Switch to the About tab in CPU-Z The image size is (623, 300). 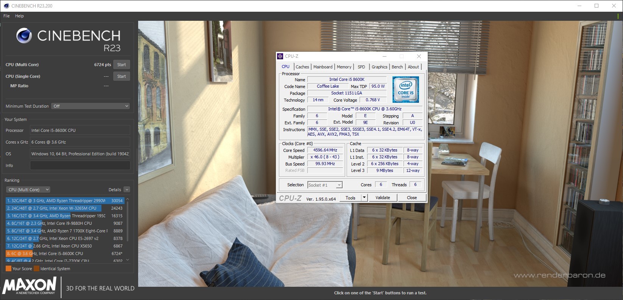coord(413,67)
